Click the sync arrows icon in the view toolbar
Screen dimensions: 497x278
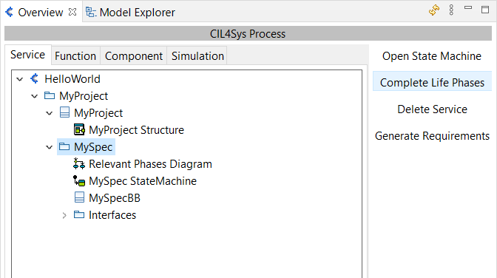pyautogui.click(x=434, y=10)
